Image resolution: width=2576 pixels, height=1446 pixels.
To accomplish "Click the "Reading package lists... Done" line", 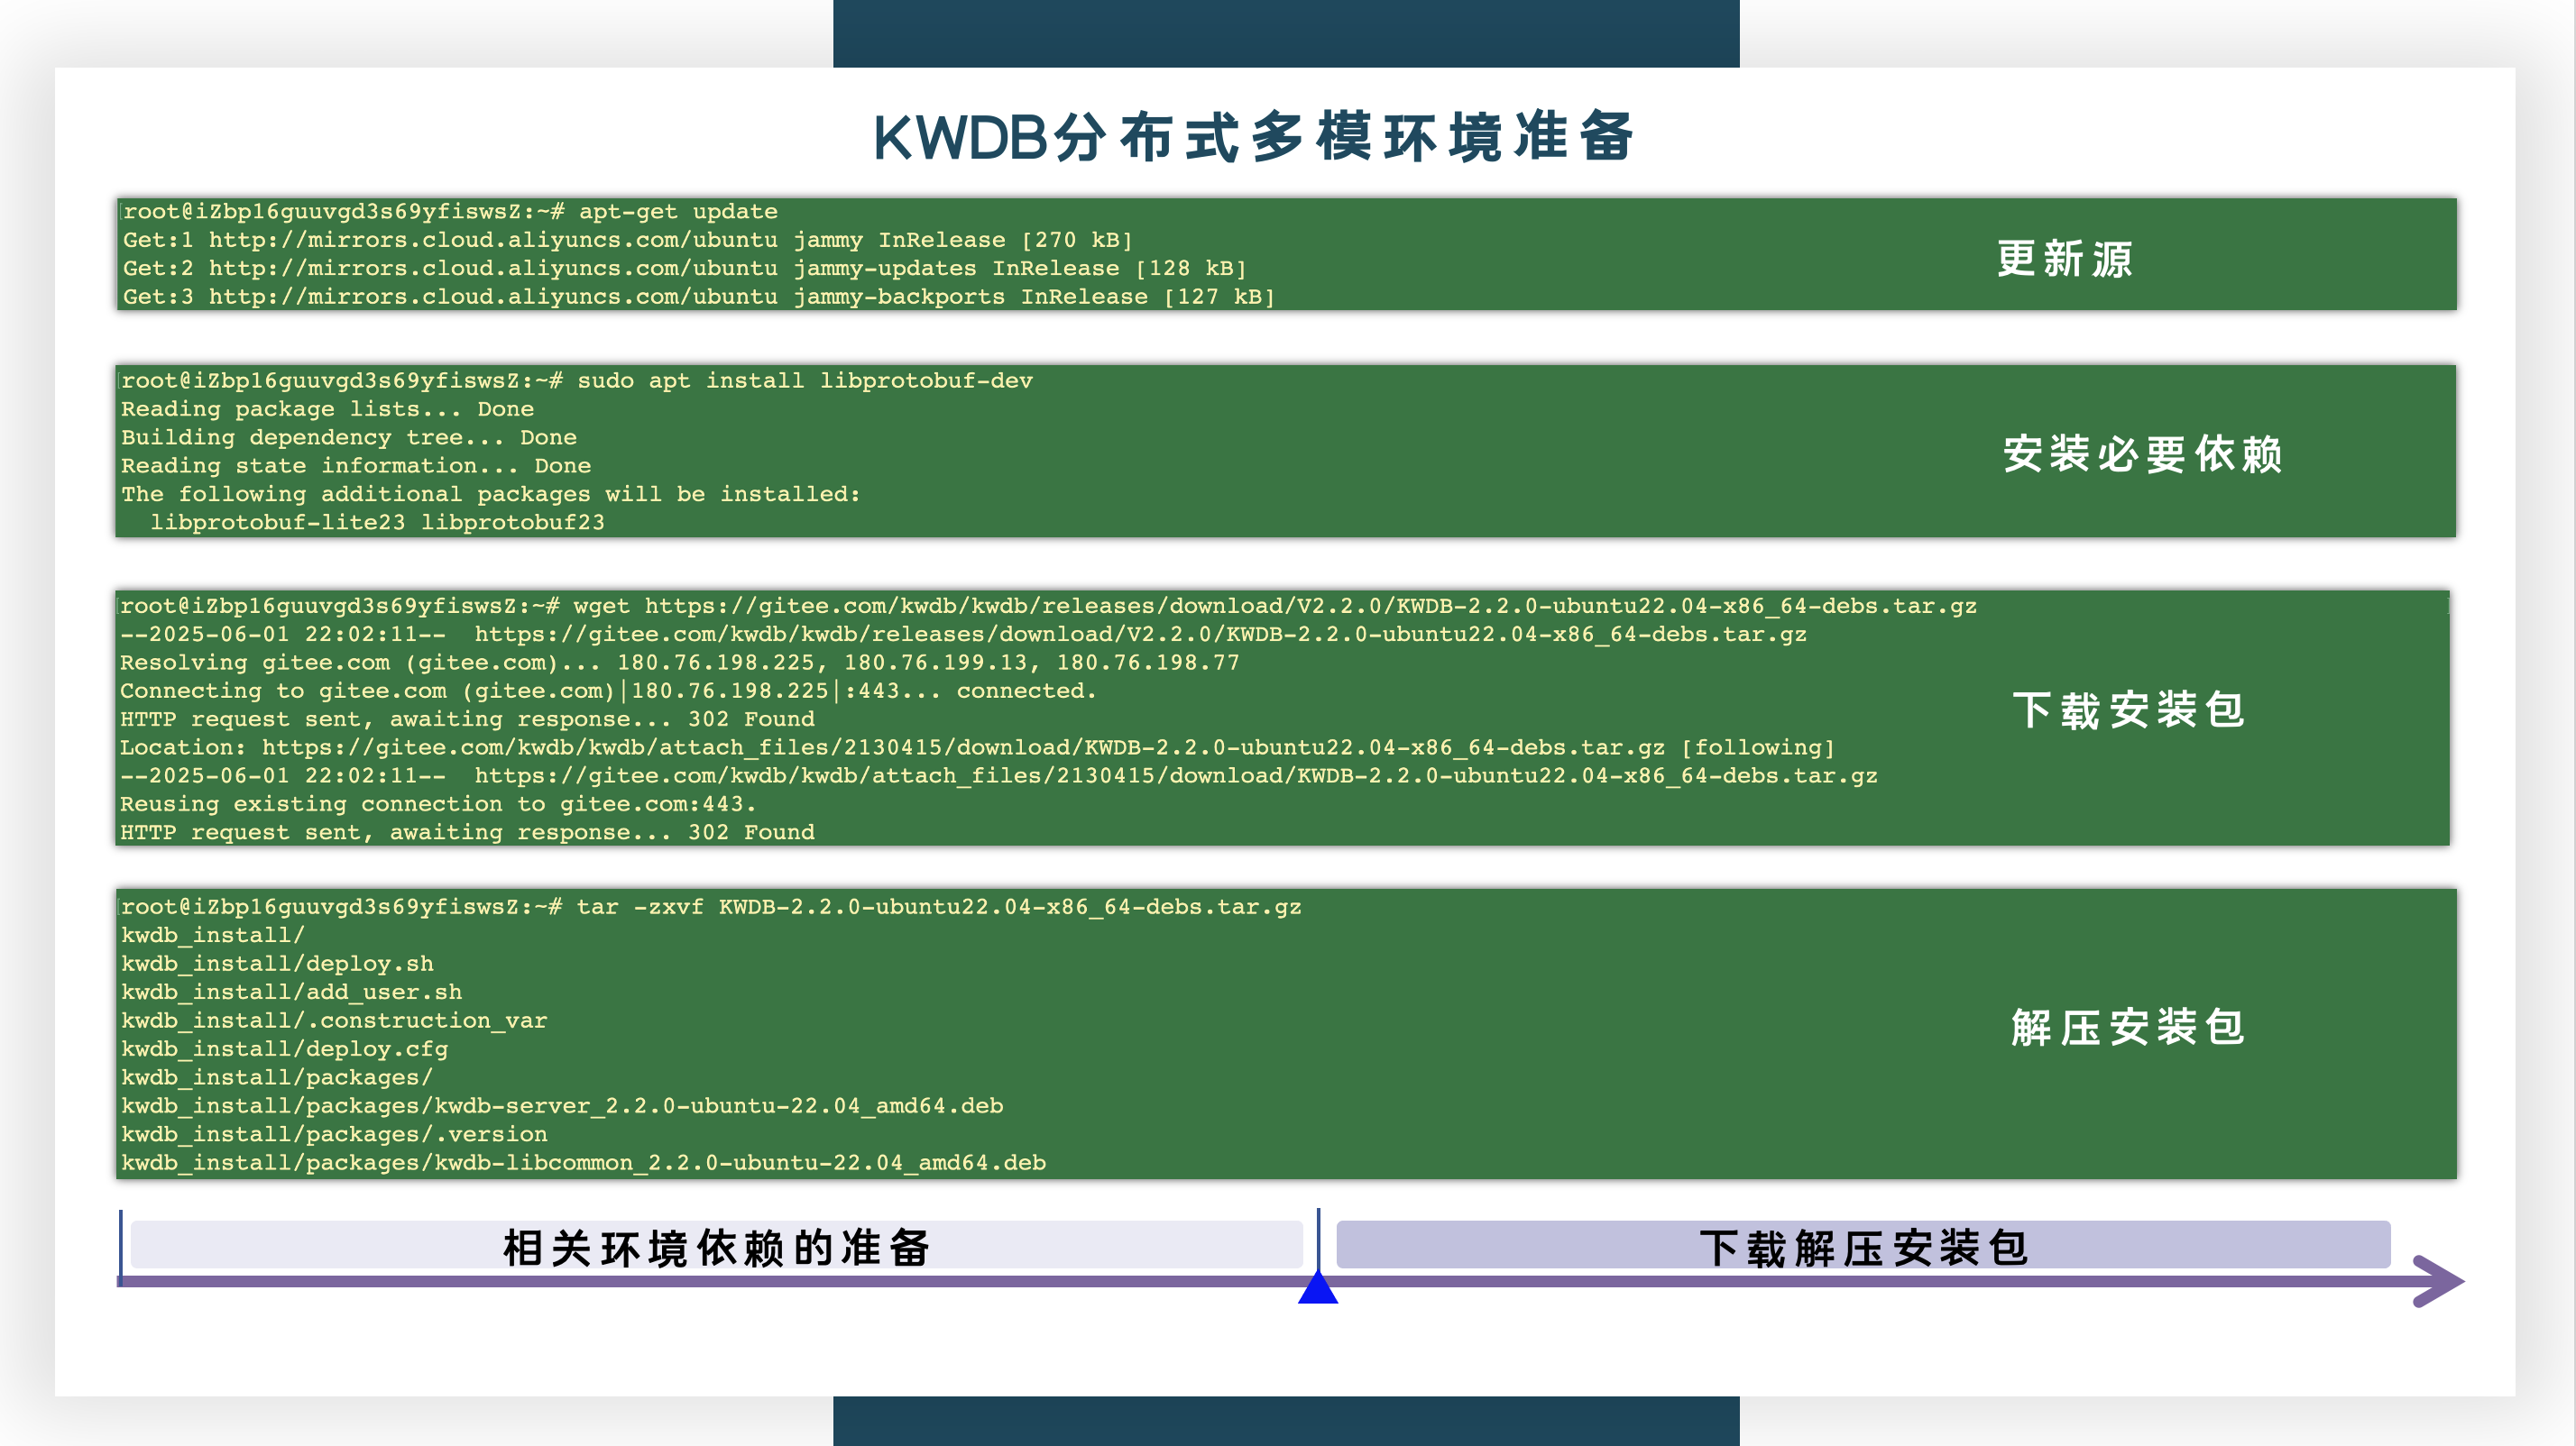I will pyautogui.click(x=327, y=408).
